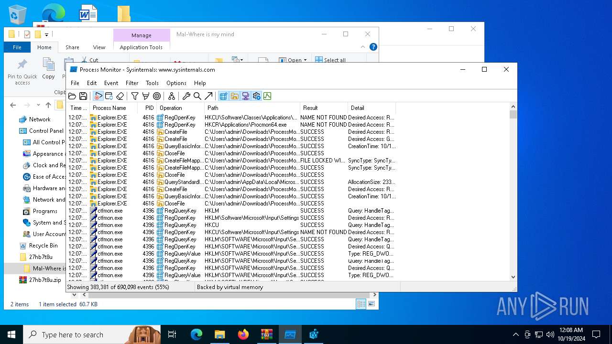Select 27hb7t8u.zip in Explorer tree

tap(45, 280)
